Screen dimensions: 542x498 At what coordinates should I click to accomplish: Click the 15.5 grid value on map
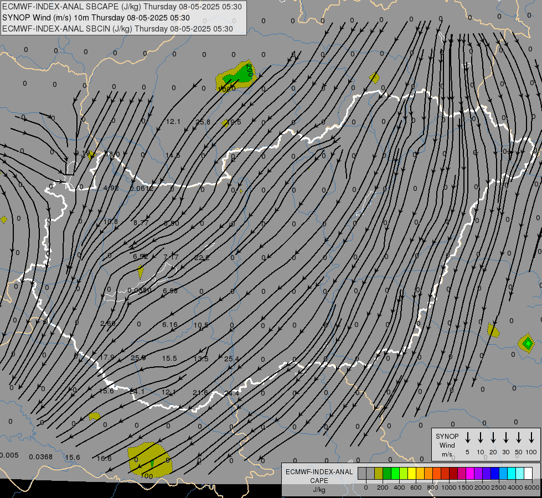pos(169,359)
